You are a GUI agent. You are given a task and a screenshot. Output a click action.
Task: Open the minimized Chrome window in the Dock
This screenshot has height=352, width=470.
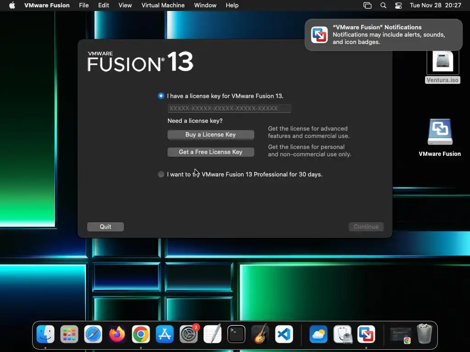coord(401,335)
